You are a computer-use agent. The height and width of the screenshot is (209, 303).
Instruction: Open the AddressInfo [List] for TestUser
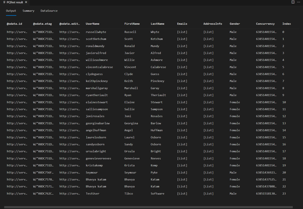pyautogui.click(x=208, y=194)
